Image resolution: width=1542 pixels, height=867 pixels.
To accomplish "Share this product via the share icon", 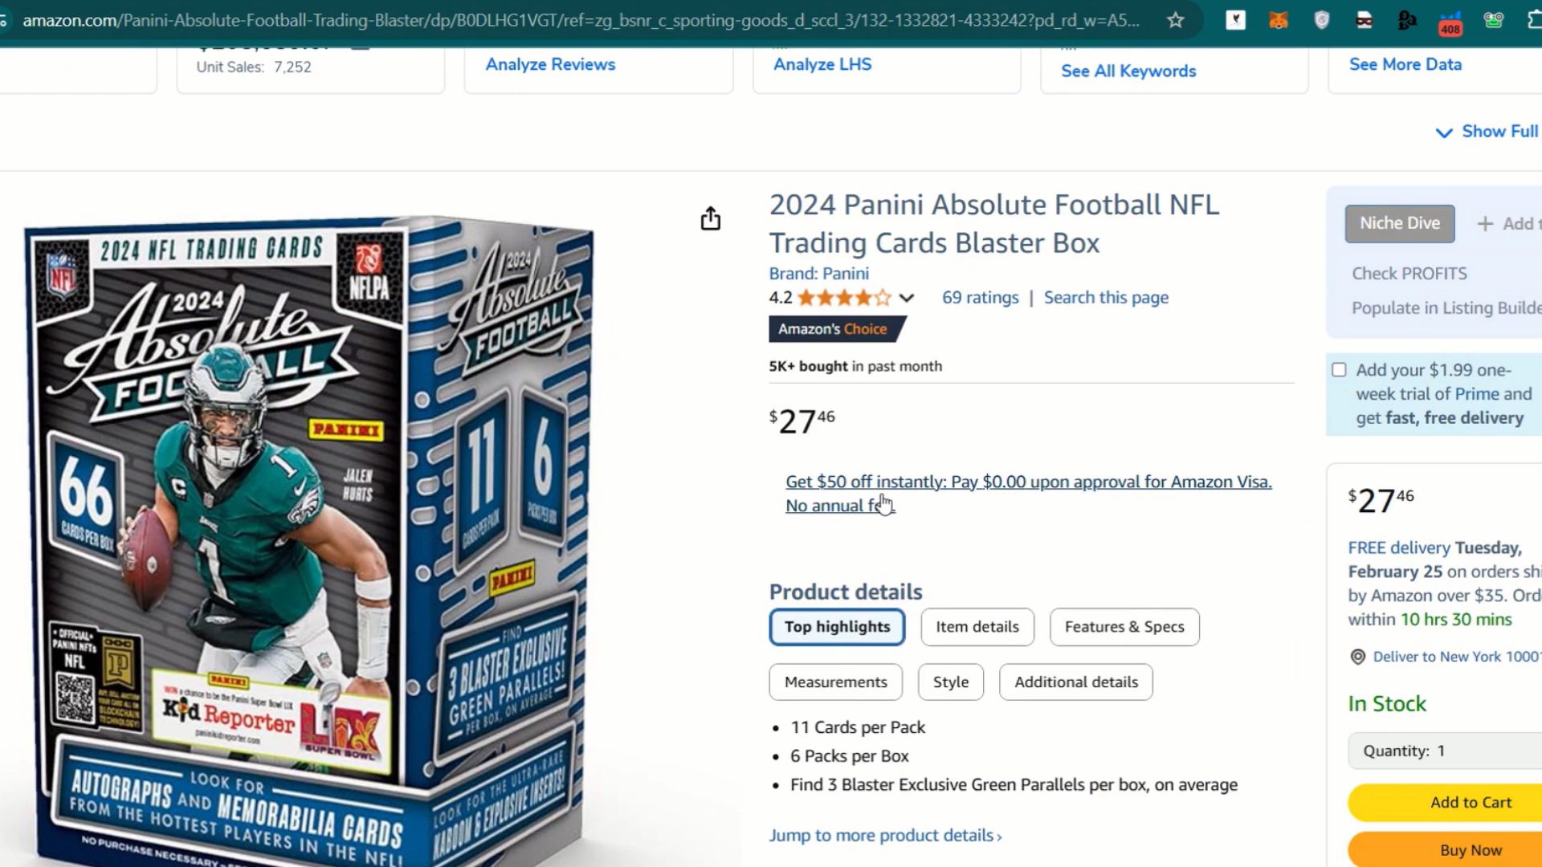I will point(711,218).
